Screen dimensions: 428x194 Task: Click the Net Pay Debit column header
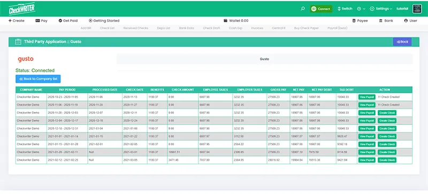322,90
